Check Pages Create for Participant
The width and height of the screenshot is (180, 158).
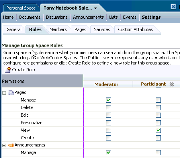coord(158,138)
